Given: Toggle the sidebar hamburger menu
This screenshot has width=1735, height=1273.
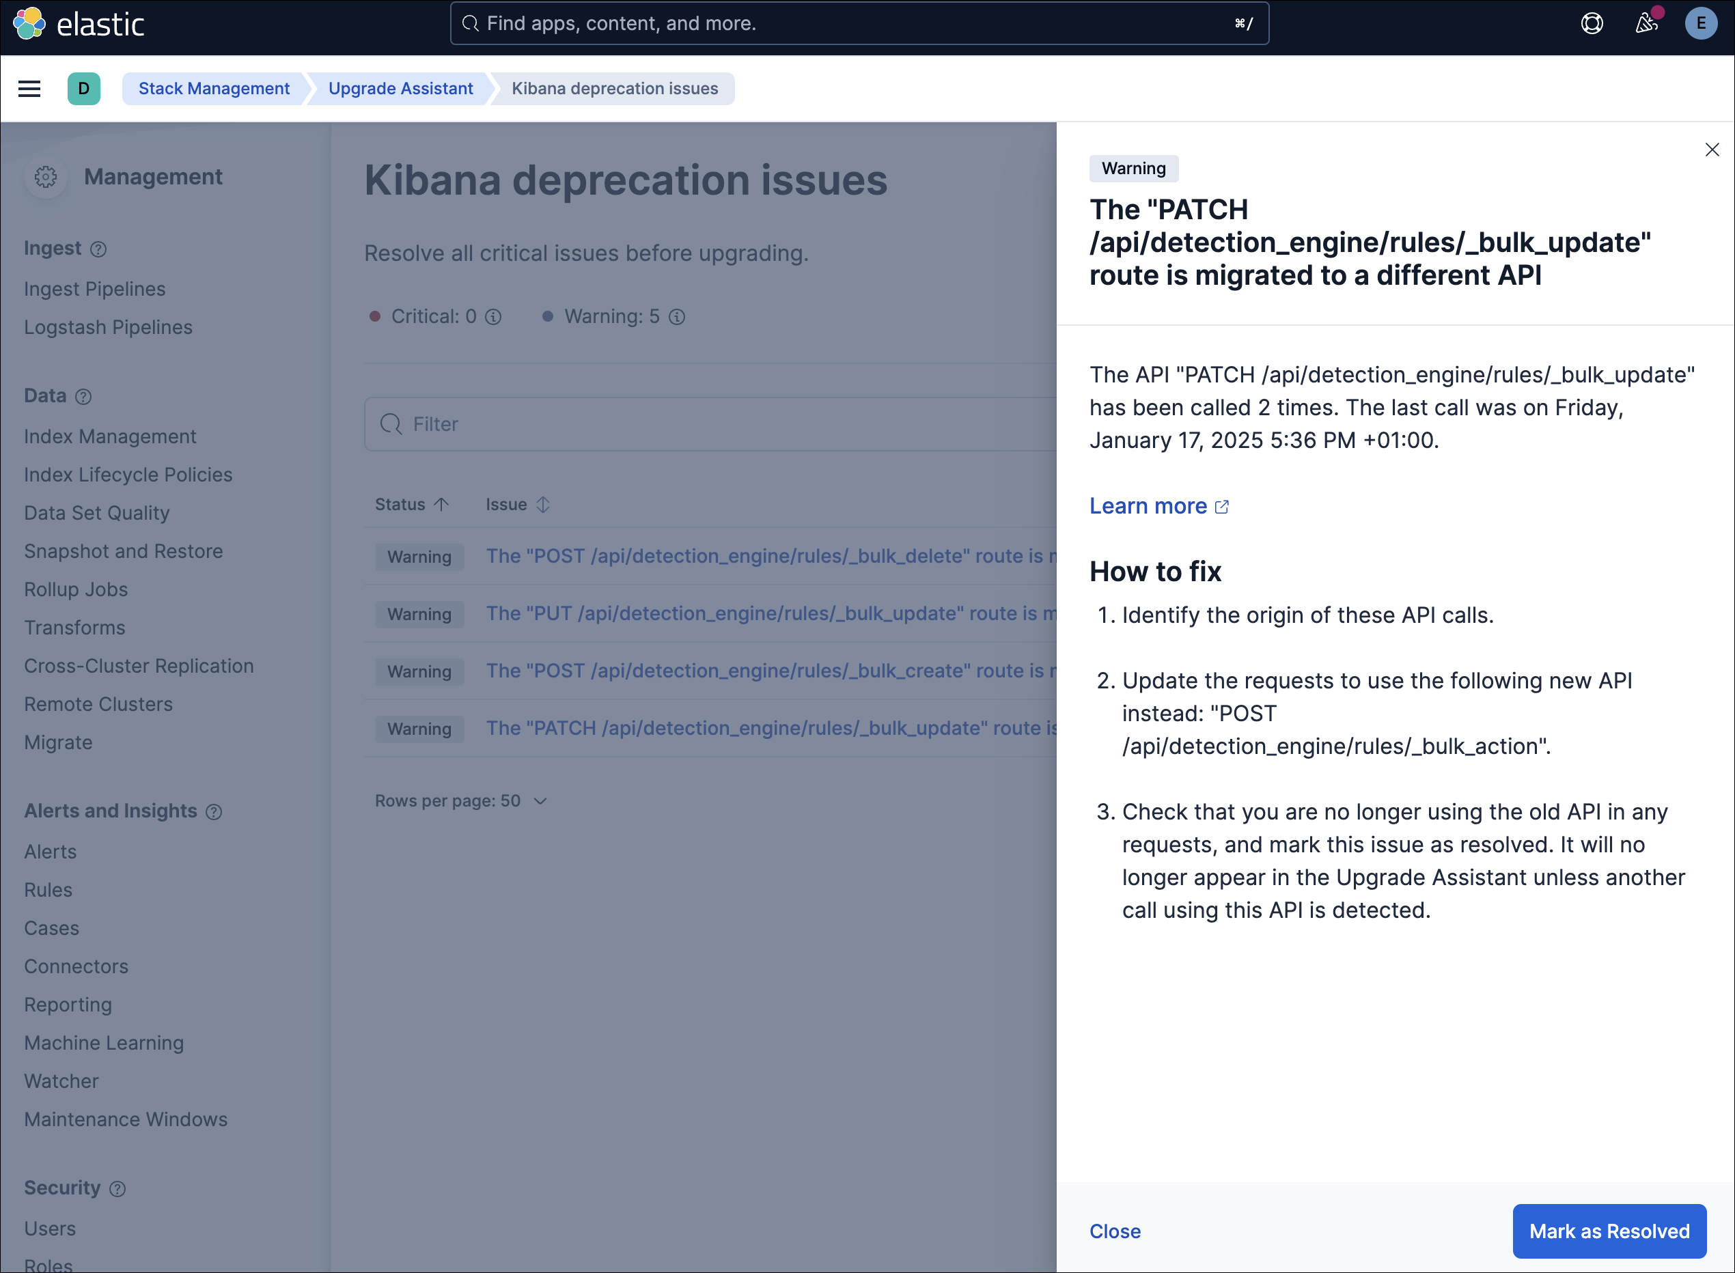Looking at the screenshot, I should [x=29, y=89].
